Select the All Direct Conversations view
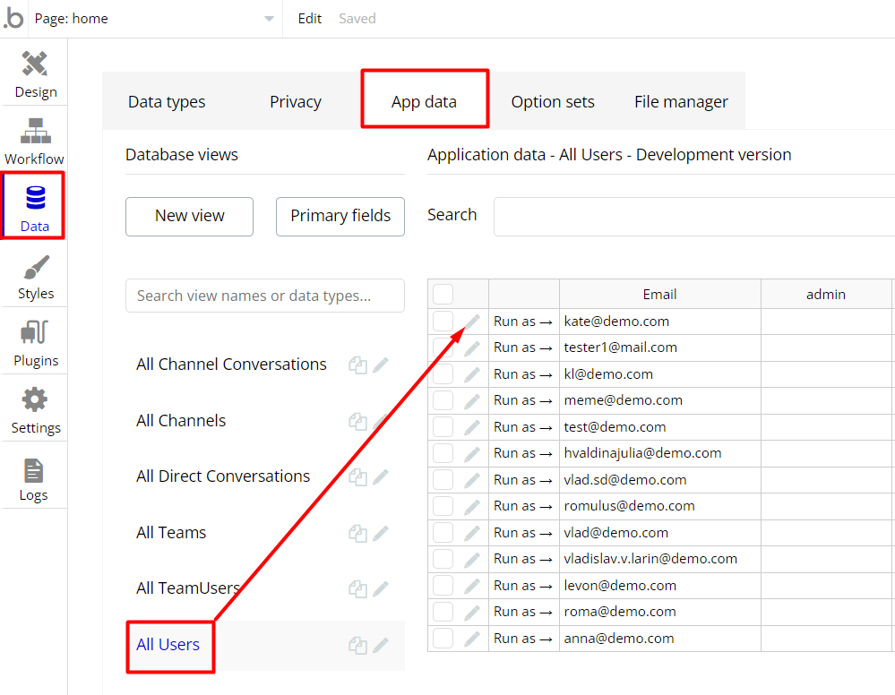895x695 pixels. click(x=223, y=476)
